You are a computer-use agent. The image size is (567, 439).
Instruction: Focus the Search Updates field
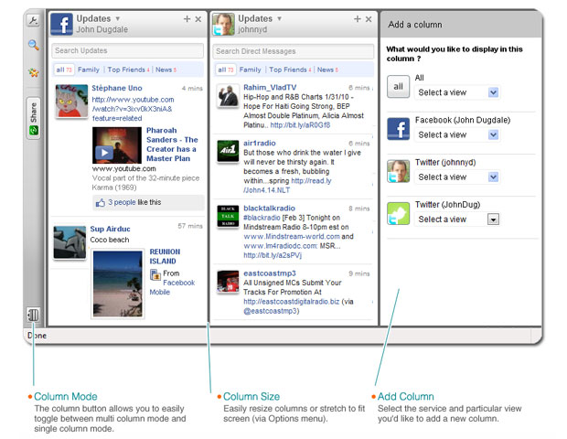[x=128, y=50]
